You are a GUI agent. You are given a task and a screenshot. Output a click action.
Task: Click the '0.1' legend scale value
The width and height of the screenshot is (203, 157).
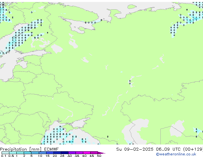pyautogui.click(x=4, y=156)
